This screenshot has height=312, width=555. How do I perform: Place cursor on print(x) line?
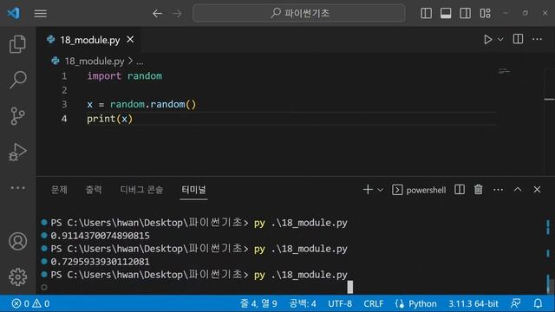[110, 119]
